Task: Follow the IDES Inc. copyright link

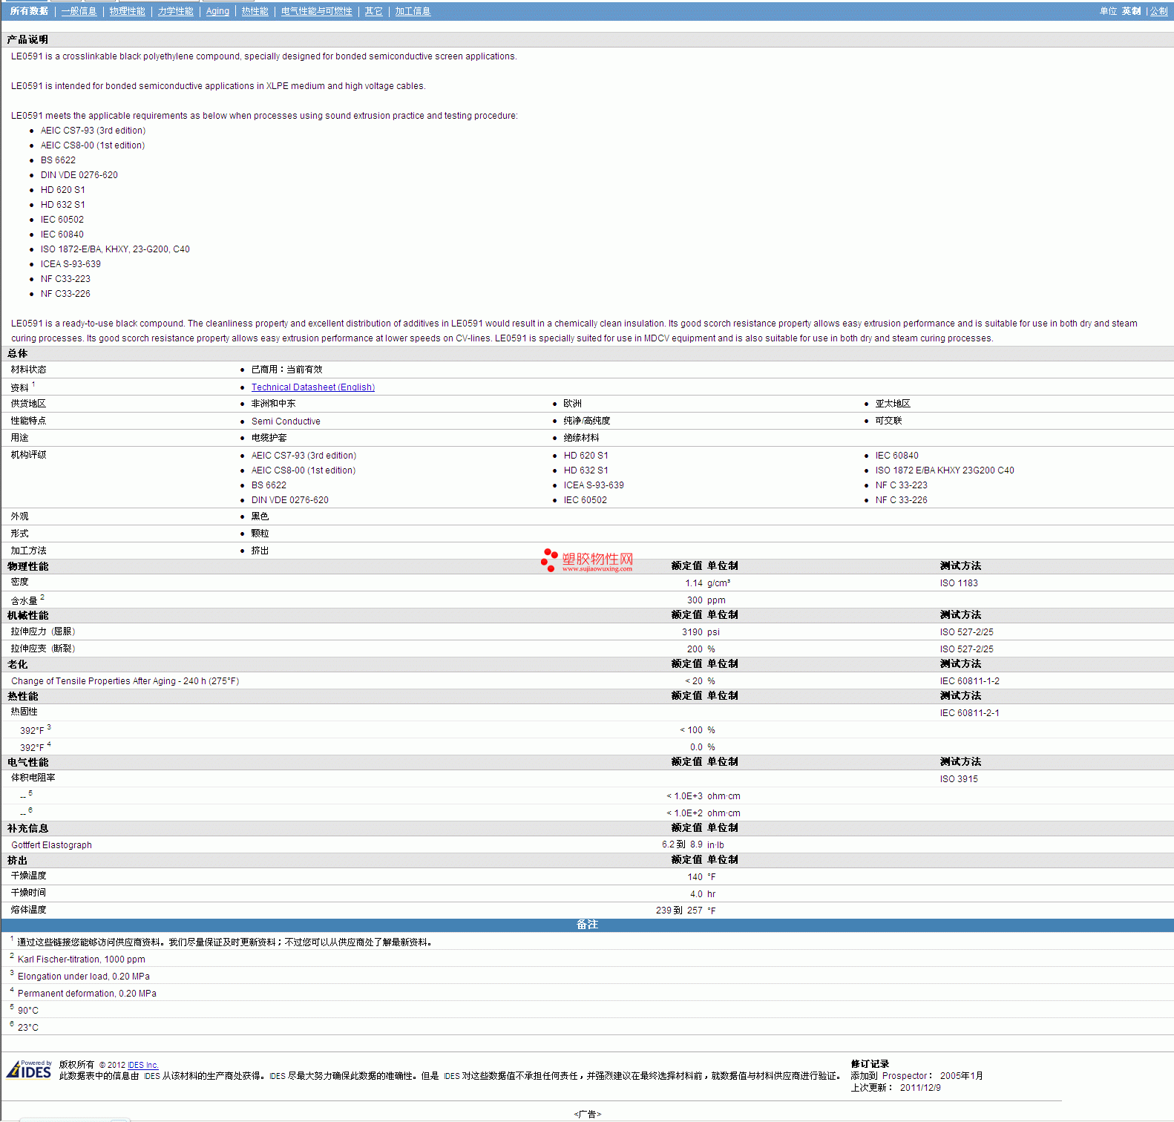Action: (142, 1065)
